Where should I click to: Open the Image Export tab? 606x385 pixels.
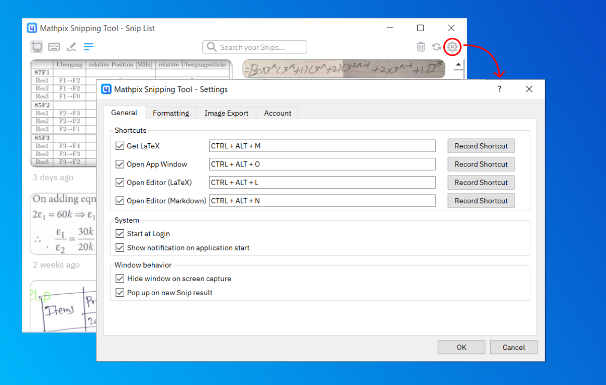click(227, 113)
